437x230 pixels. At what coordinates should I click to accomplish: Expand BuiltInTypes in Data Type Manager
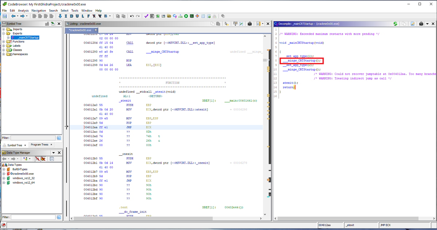pos(4,169)
